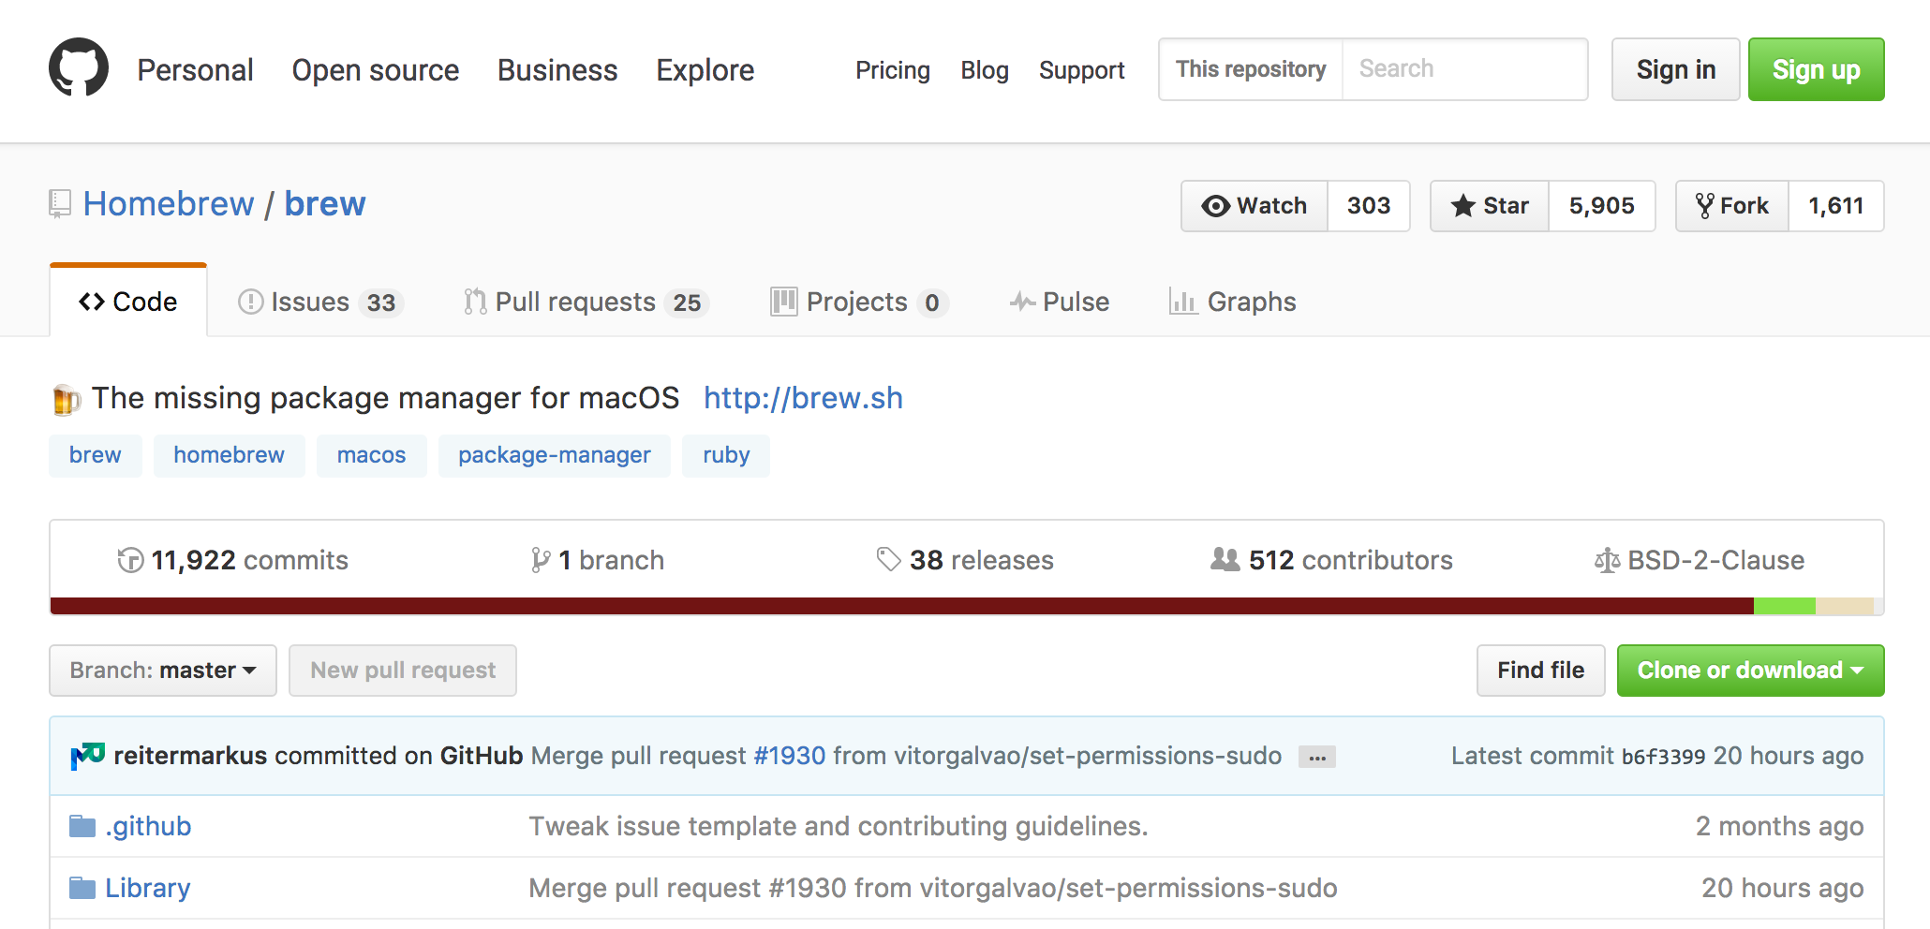Image resolution: width=1930 pixels, height=929 pixels.
Task: Click the commits history clock icon
Action: click(x=130, y=560)
